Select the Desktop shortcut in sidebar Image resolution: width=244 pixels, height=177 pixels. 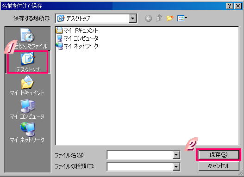click(x=28, y=62)
